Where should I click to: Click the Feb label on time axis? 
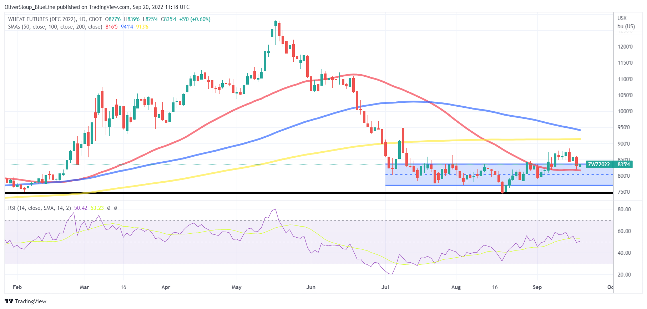click(17, 287)
